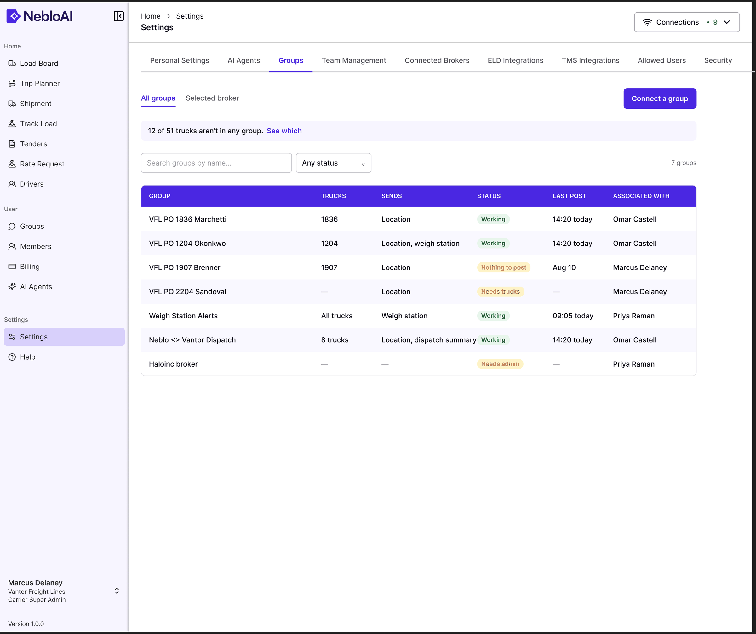
Task: Click the Billing card icon
Action: pyautogui.click(x=12, y=267)
